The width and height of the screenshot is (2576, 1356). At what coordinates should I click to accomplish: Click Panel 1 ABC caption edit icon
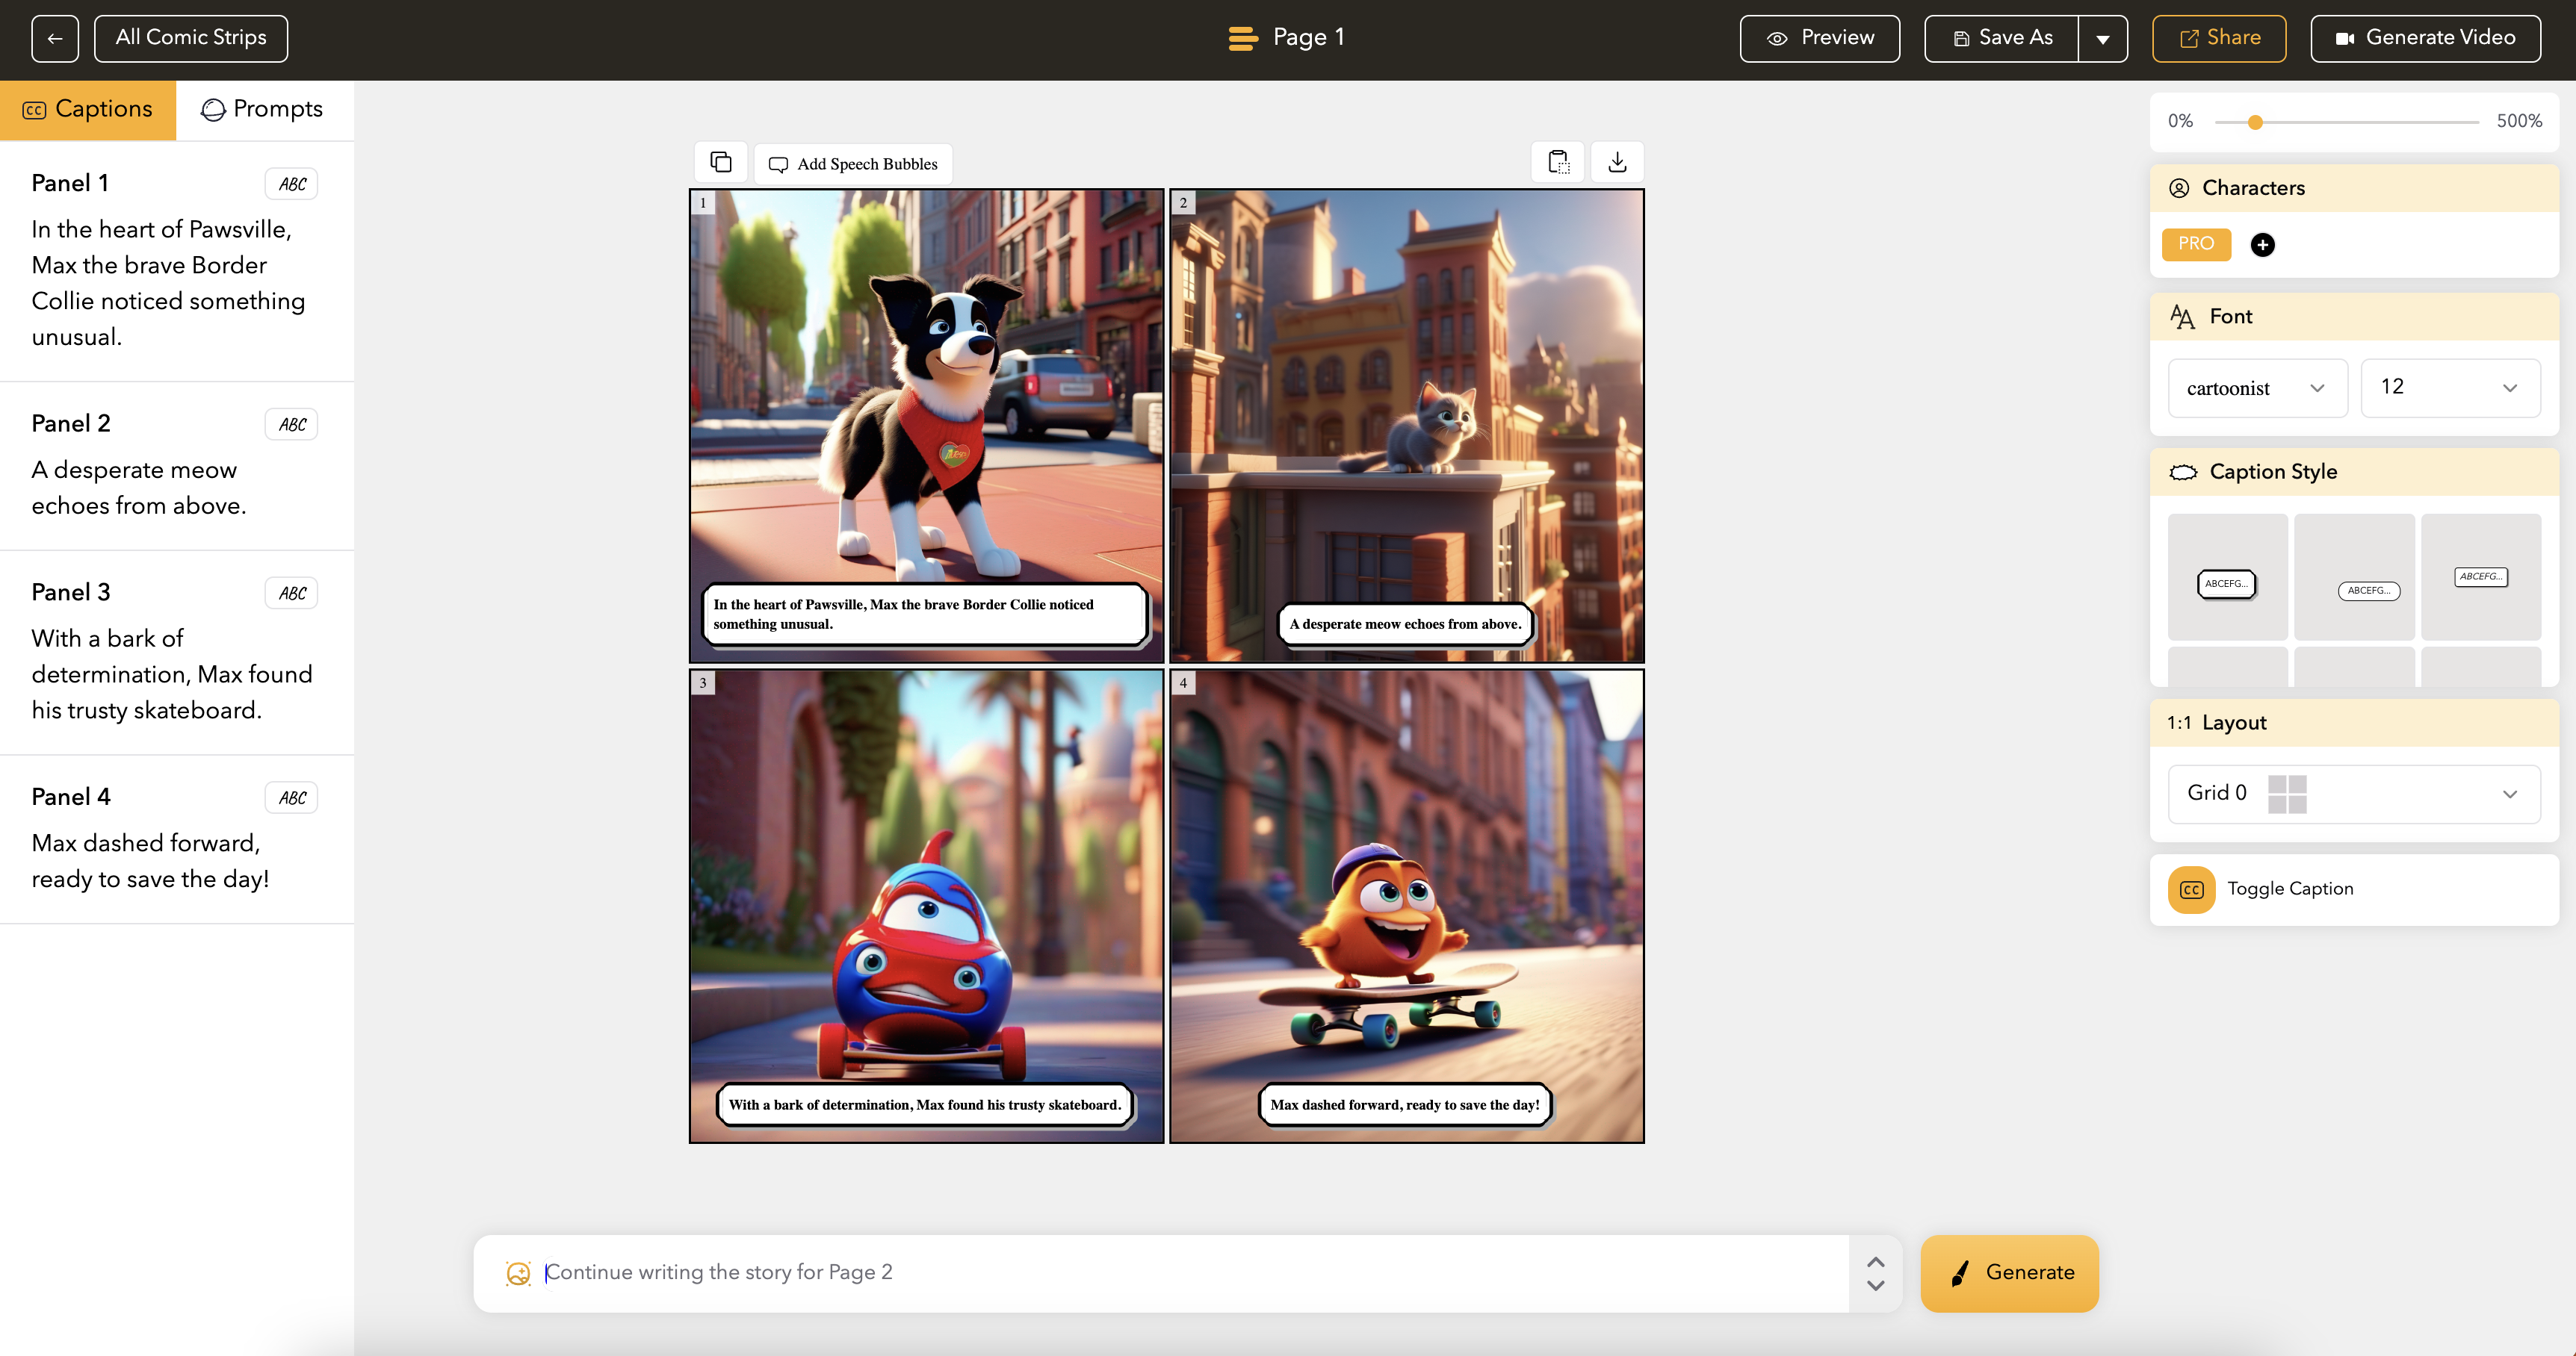point(292,184)
